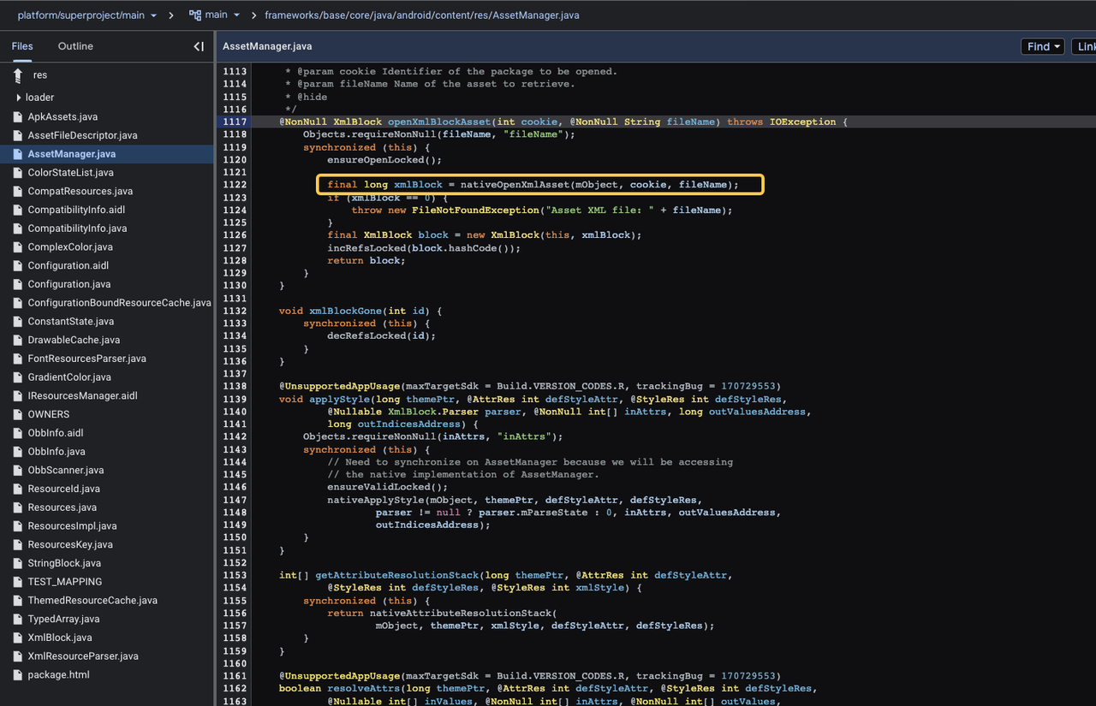1096x706 pixels.
Task: Open TypedArray.java file
Action: pyautogui.click(x=63, y=619)
